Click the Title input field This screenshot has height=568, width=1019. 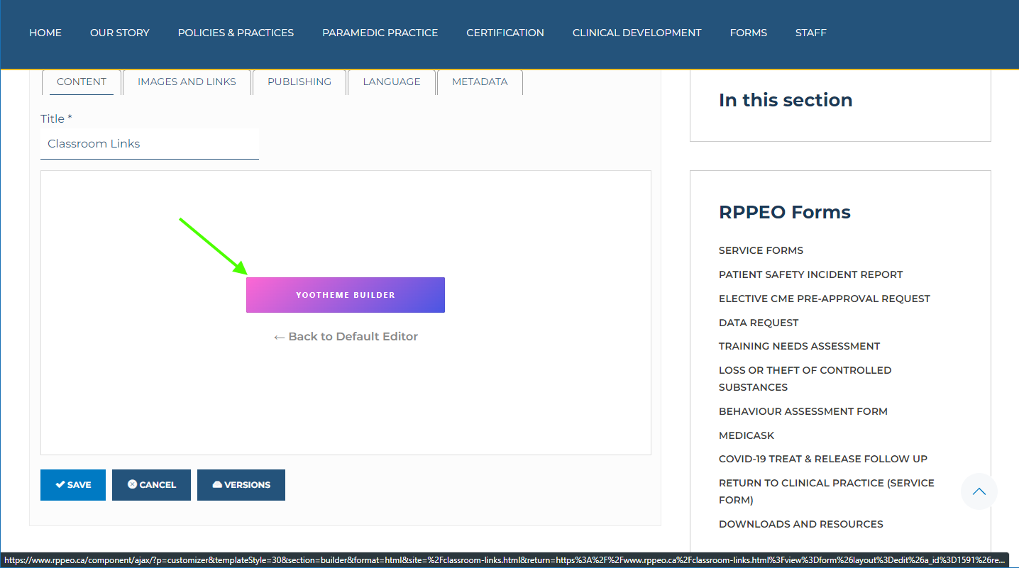coord(150,144)
